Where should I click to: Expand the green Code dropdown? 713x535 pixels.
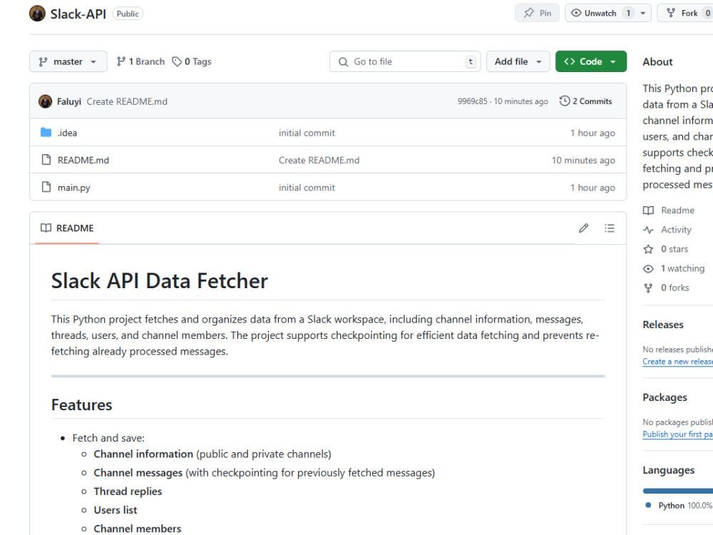click(590, 61)
